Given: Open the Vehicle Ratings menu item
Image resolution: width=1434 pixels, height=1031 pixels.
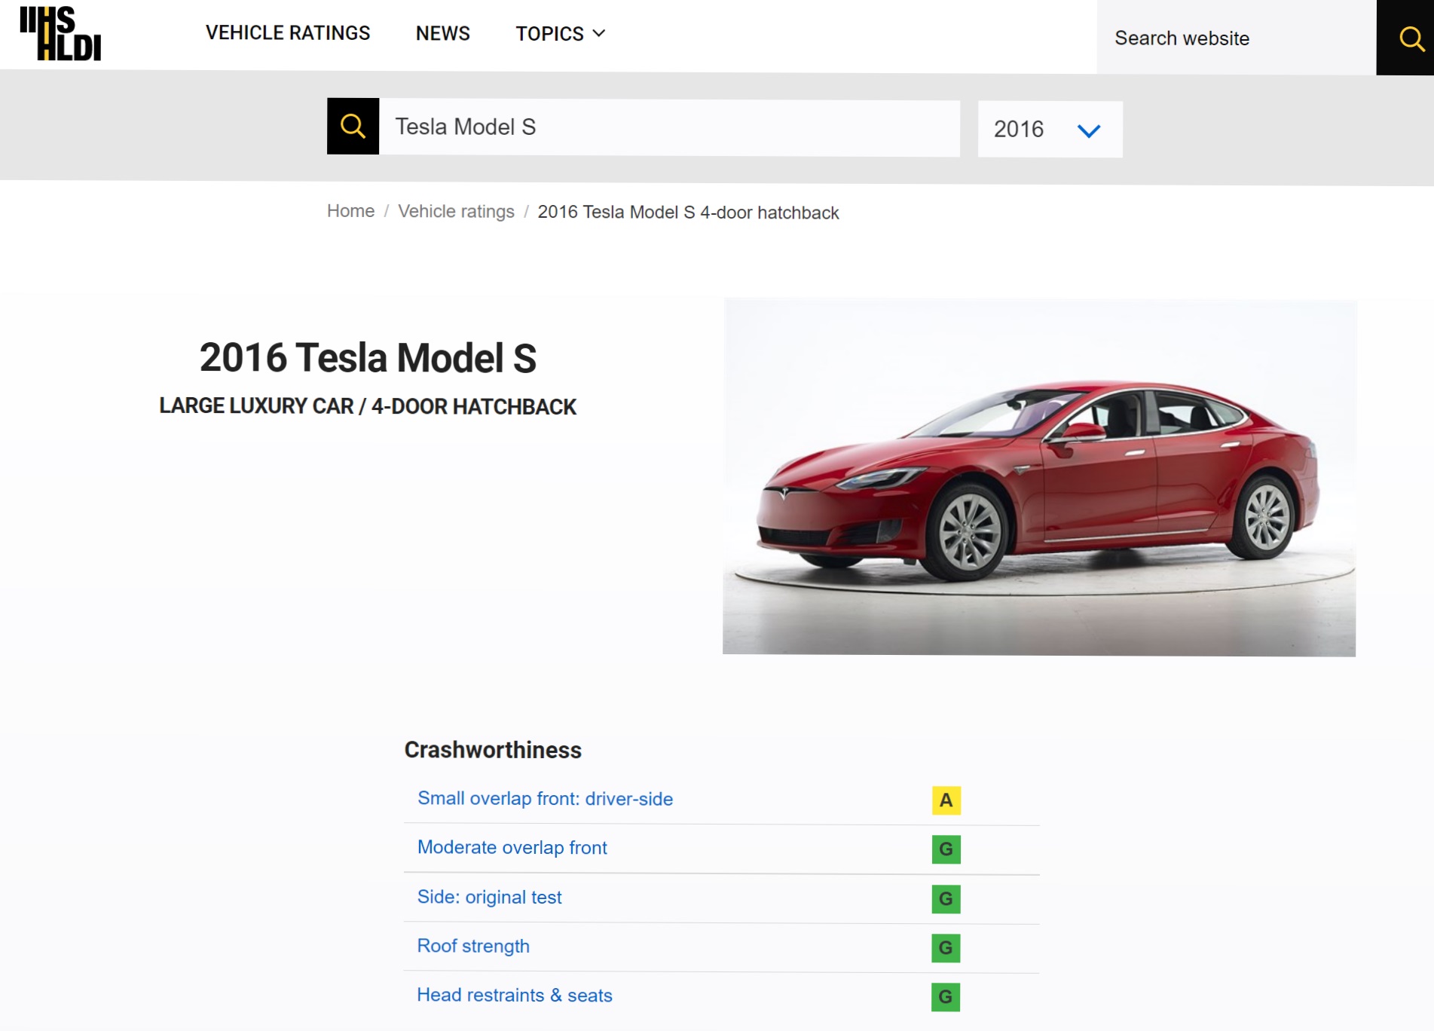Looking at the screenshot, I should pyautogui.click(x=288, y=33).
